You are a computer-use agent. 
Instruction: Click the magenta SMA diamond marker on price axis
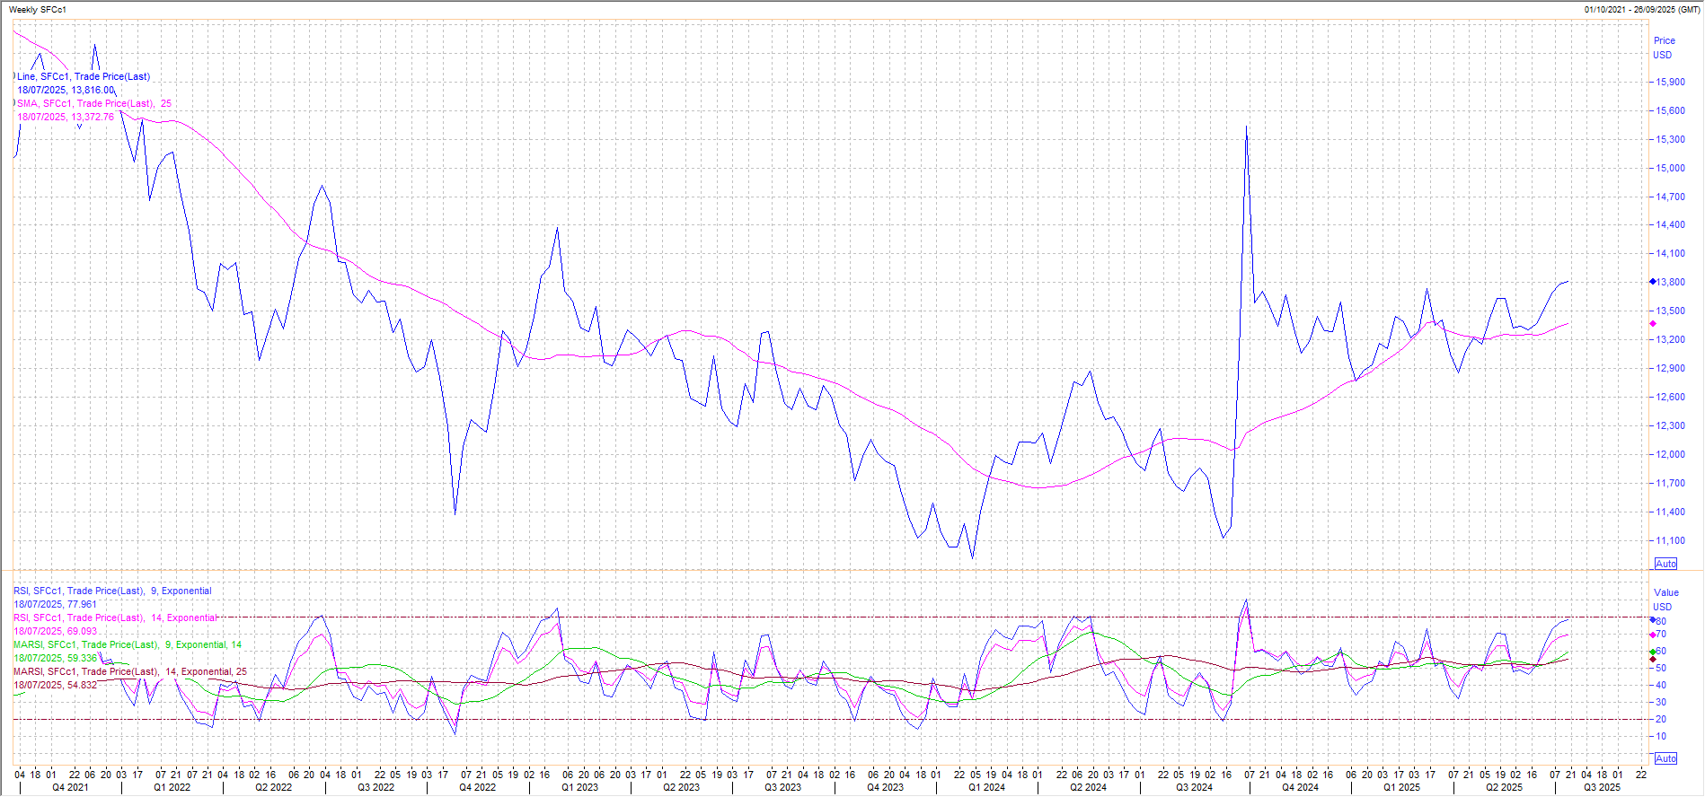pyautogui.click(x=1653, y=323)
